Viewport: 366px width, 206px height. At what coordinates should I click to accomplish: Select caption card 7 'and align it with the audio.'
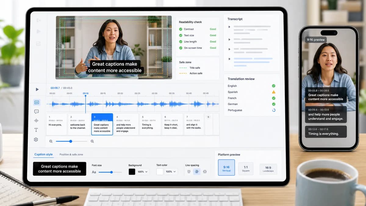(194, 124)
